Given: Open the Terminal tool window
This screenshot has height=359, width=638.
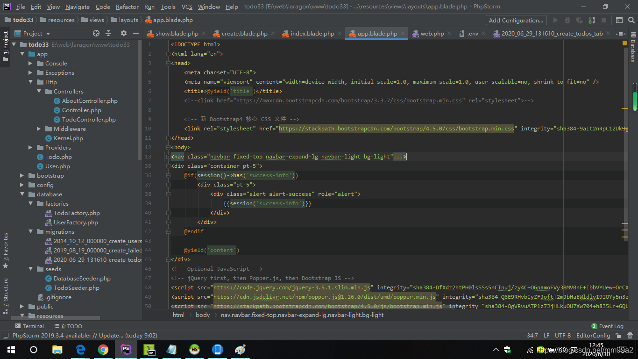Looking at the screenshot, I should tap(29, 326).
